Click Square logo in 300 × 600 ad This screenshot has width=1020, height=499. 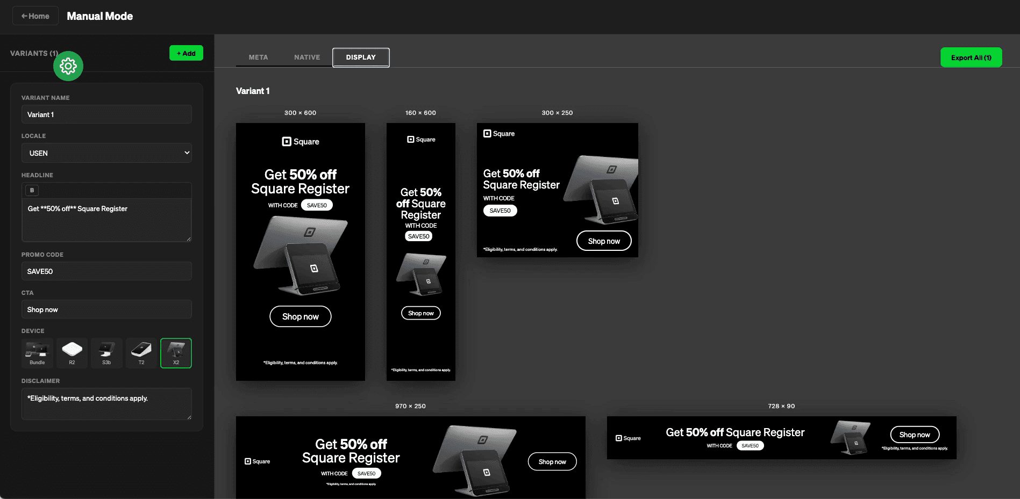[x=301, y=141]
